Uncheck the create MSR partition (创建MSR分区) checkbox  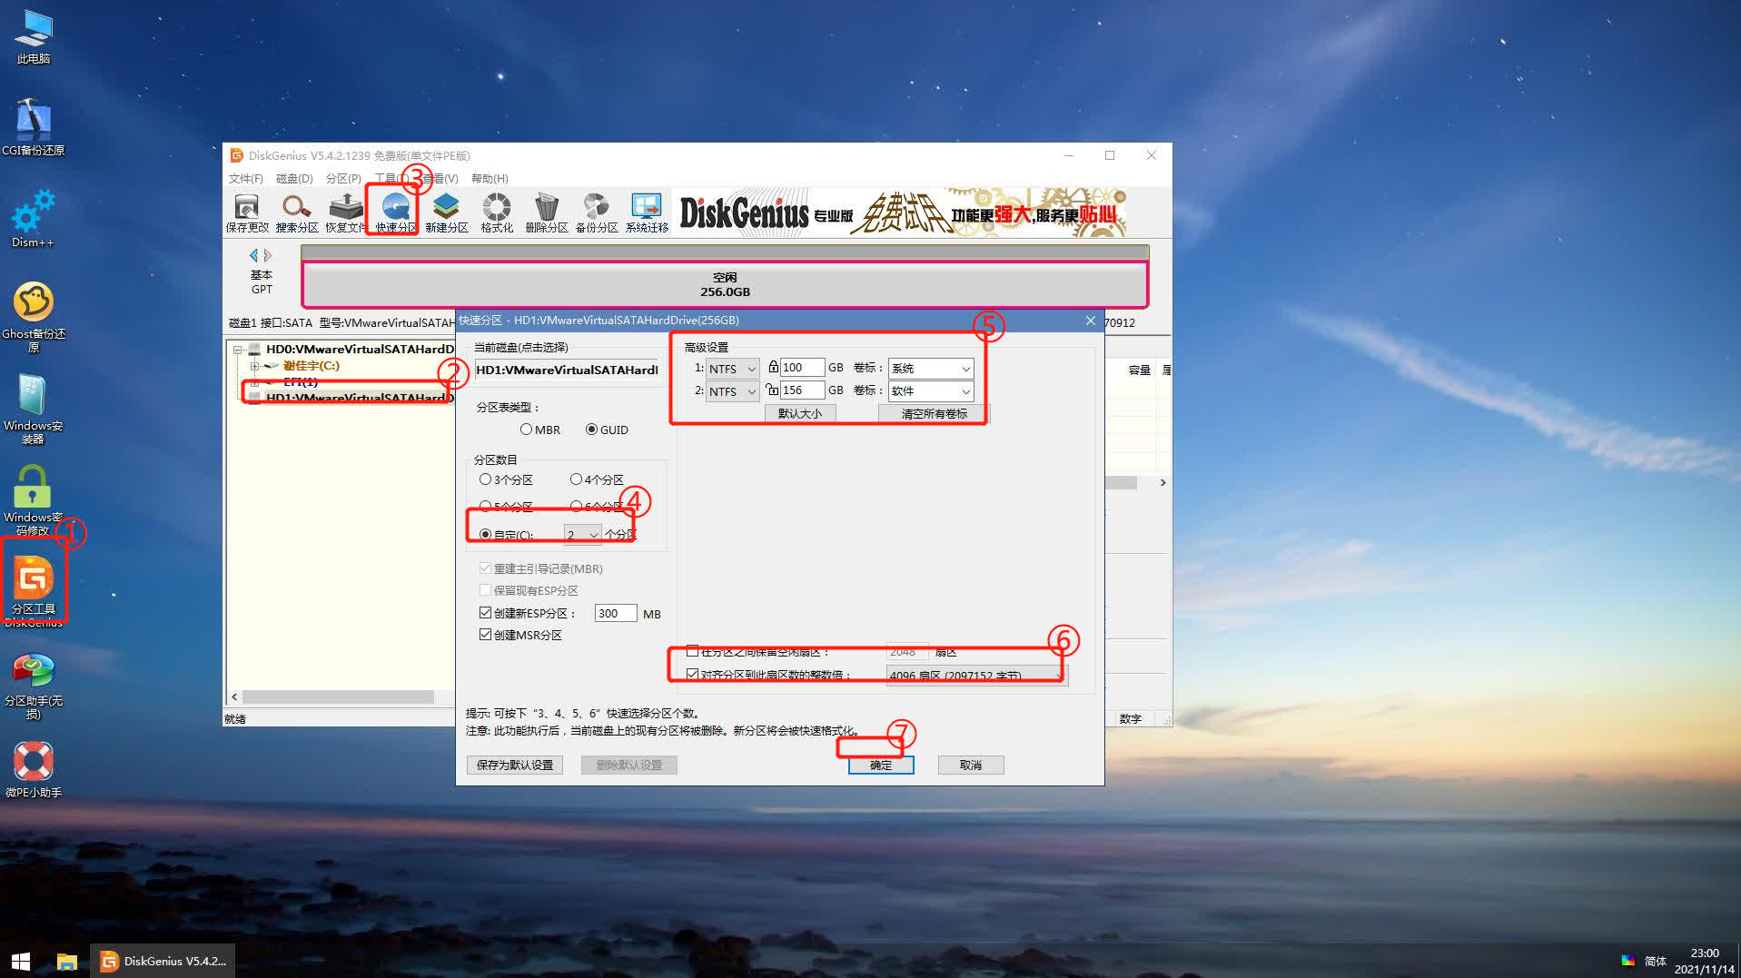[486, 635]
